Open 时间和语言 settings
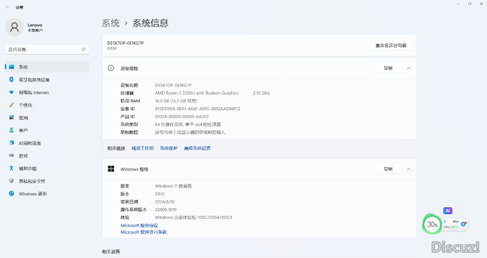The image size is (487, 258). point(47,143)
